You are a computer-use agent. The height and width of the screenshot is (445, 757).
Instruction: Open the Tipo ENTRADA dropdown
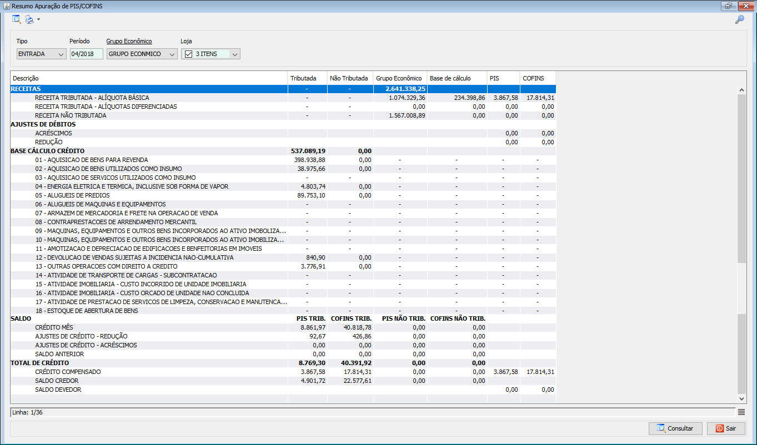point(42,54)
